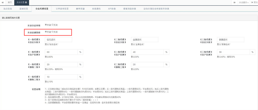Click the hint text 默认40%，推荐30%
Screen dimensions: 258x110
coord(226,57)
